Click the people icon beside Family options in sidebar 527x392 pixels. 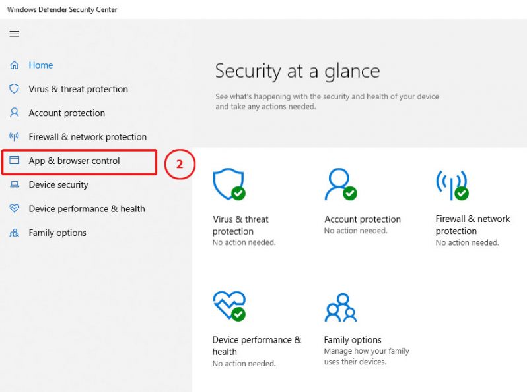click(x=14, y=233)
